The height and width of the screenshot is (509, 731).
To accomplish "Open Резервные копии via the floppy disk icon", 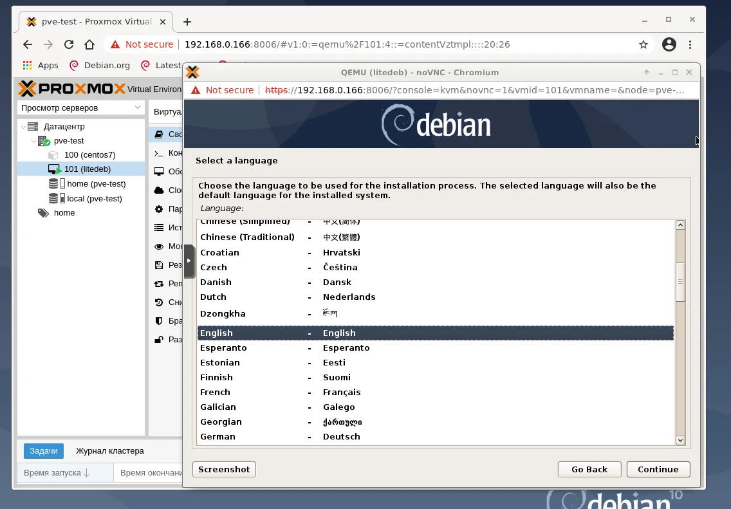I will (x=159, y=264).
